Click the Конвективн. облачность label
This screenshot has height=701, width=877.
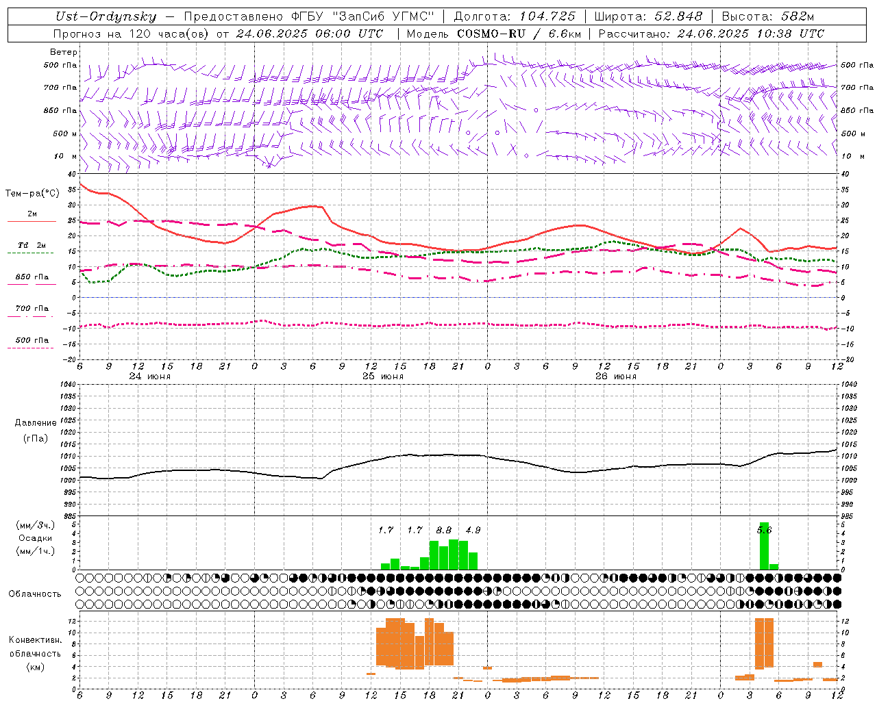coord(35,646)
